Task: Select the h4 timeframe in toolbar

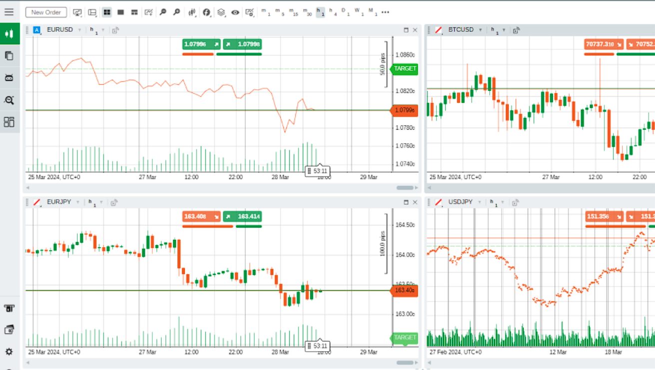Action: click(x=333, y=12)
